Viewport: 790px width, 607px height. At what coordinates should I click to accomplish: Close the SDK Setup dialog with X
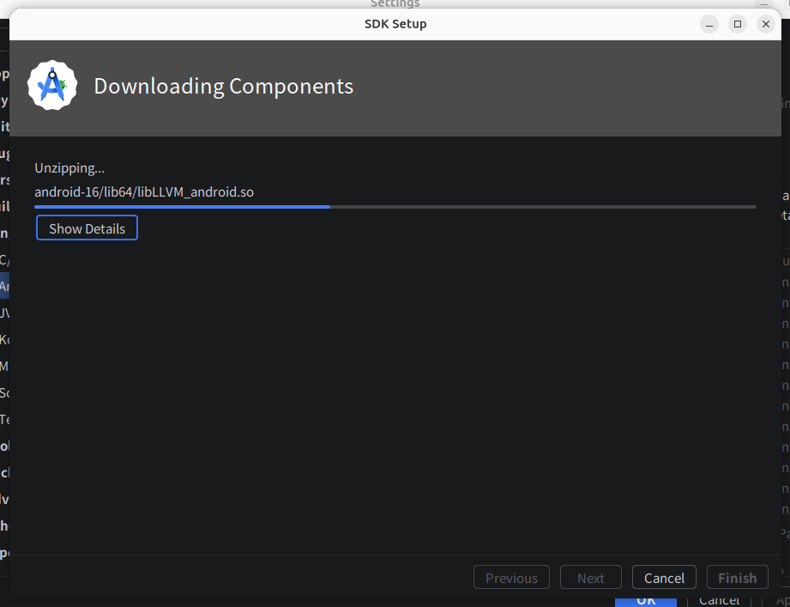(x=765, y=24)
